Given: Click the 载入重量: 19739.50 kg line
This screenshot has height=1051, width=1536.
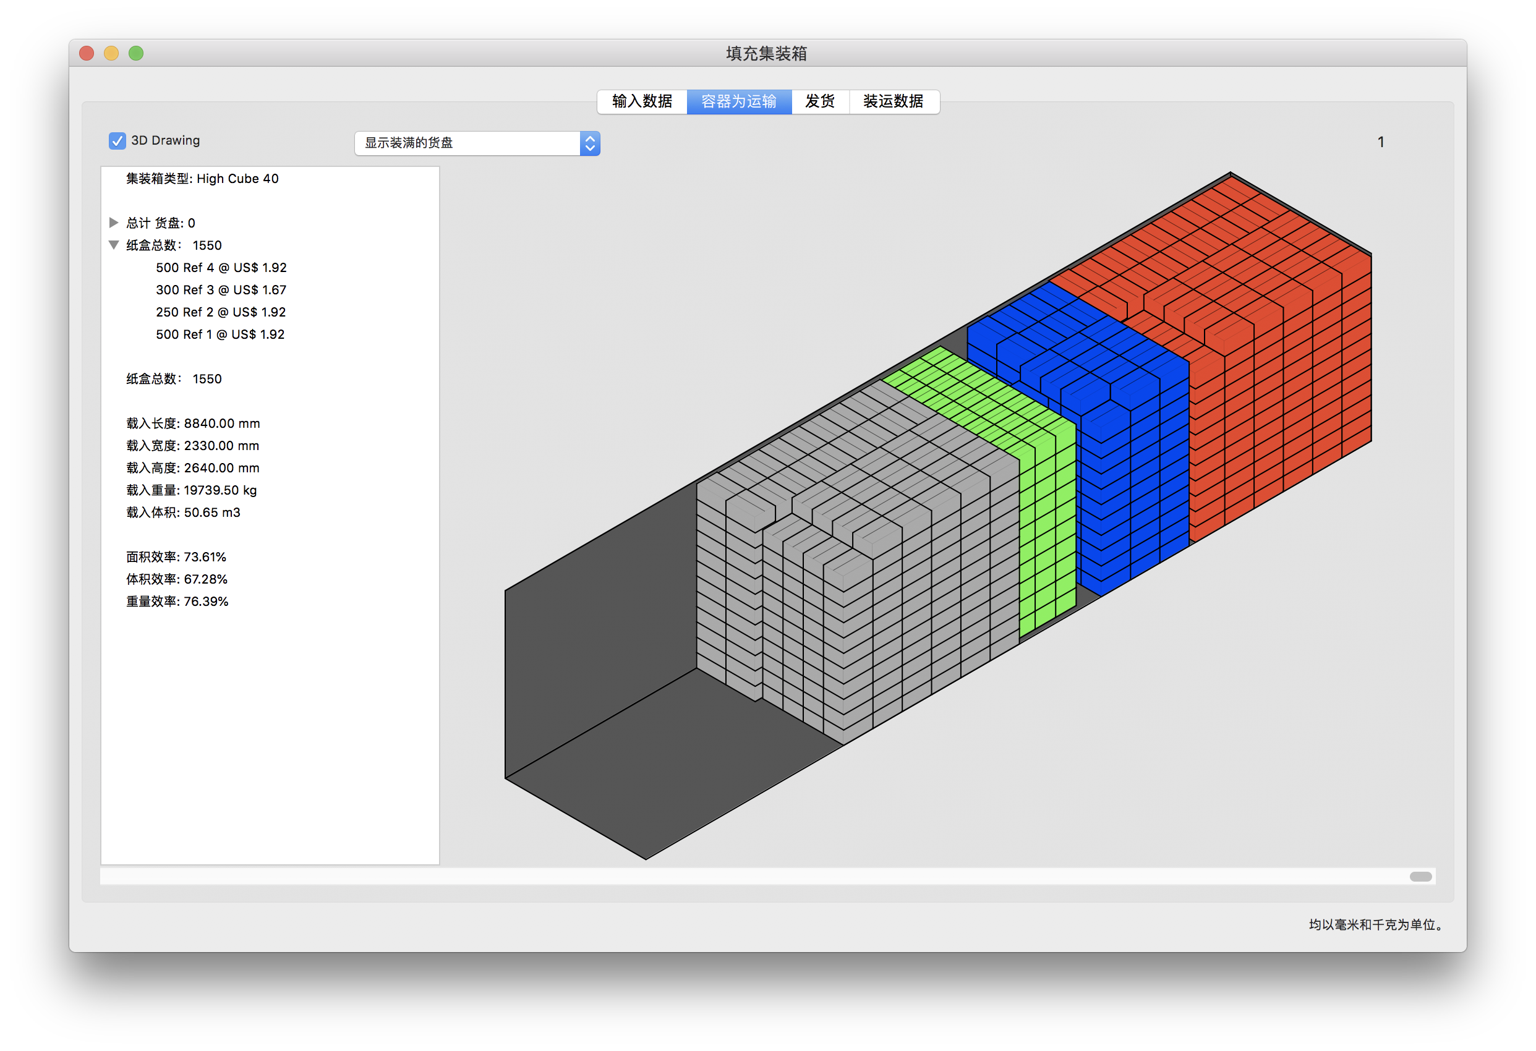Looking at the screenshot, I should (x=191, y=490).
